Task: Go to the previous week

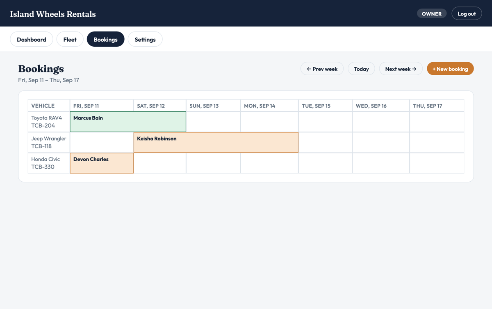Action: (322, 69)
